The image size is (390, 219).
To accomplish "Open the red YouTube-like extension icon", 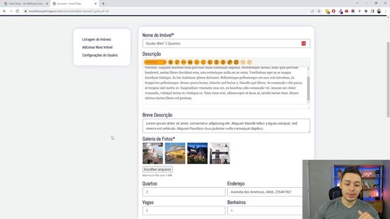I will click(347, 11).
